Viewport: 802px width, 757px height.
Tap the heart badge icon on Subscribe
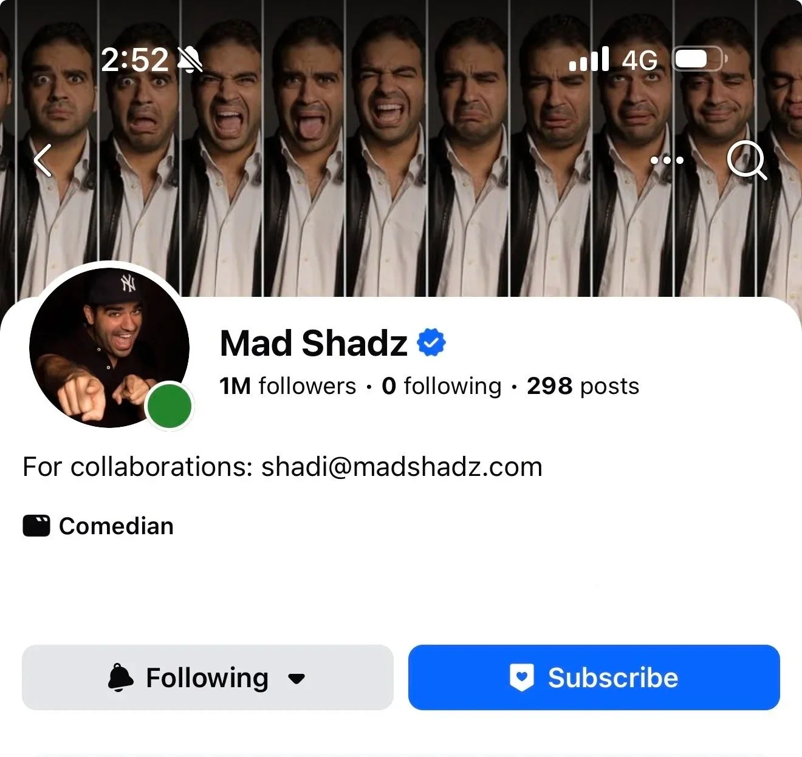[x=522, y=677]
